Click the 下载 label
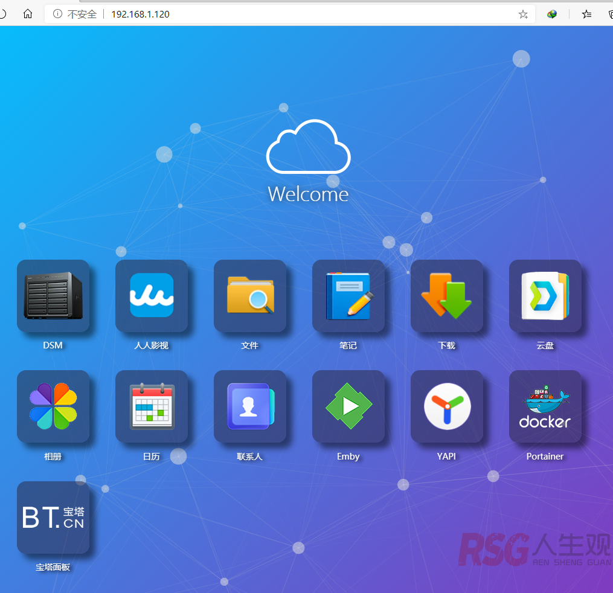 (x=447, y=345)
